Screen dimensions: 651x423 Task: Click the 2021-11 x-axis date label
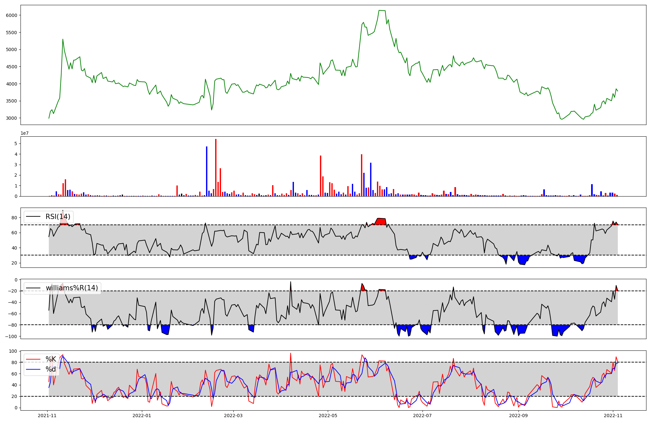coord(47,415)
